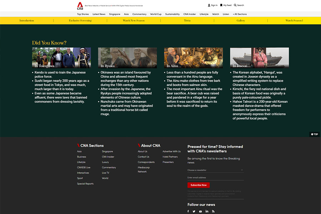Open the World footer link
Image resolution: width=321 pixels, height=214 pixels.
[x=105, y=178]
